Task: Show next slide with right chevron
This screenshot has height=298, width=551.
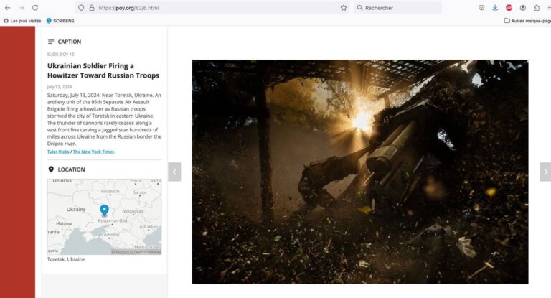Action: coord(545,172)
